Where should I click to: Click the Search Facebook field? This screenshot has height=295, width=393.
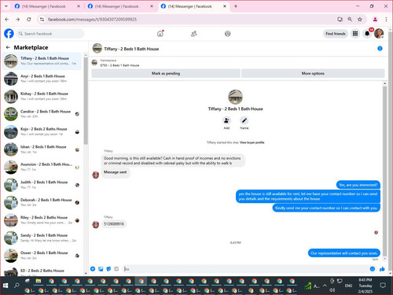coord(50,34)
